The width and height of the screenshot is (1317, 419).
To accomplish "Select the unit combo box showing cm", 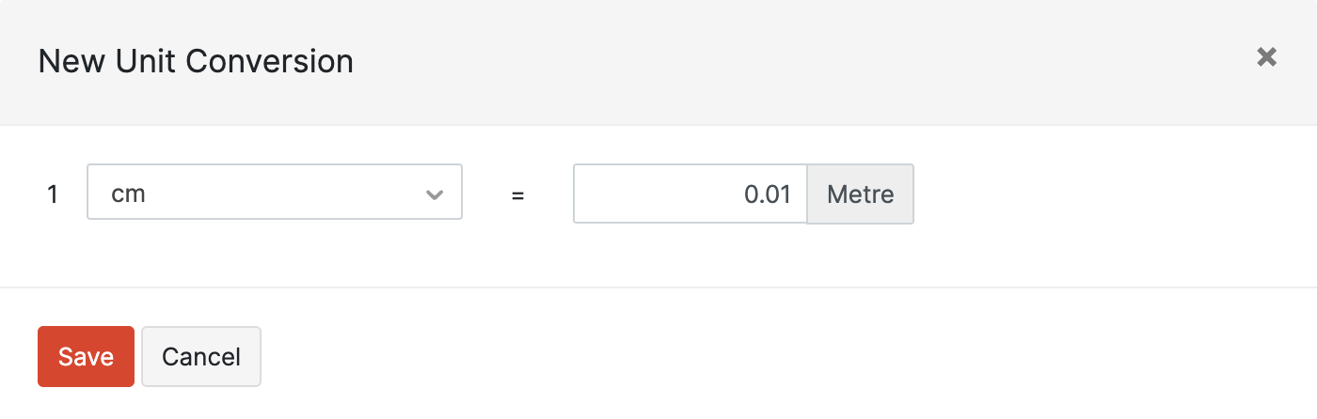I will (x=274, y=193).
